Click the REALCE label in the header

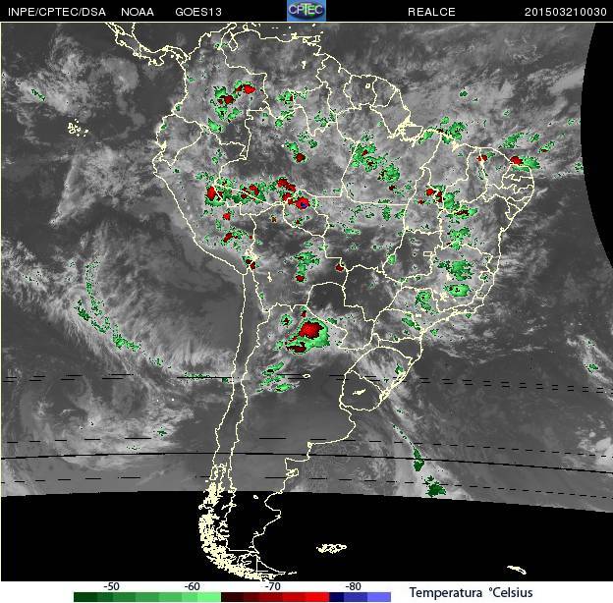click(431, 12)
